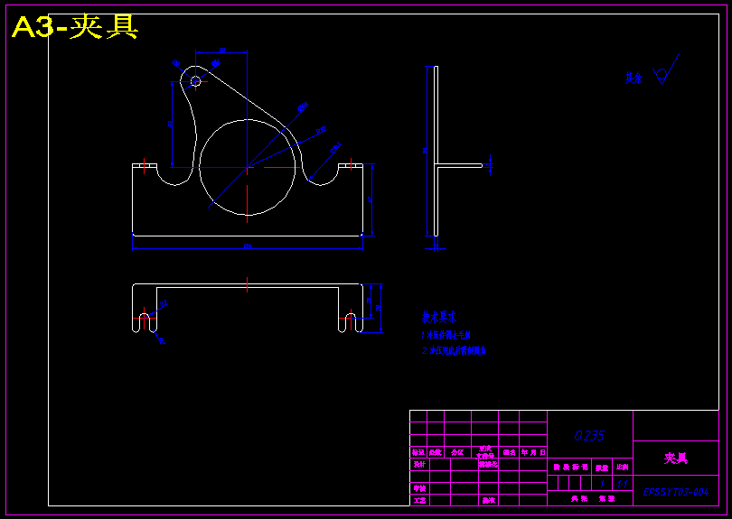Click technical requirement line 2
This screenshot has width=732, height=519.
(454, 350)
